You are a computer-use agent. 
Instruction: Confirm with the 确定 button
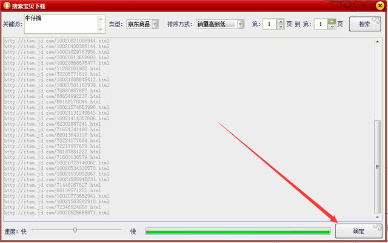click(x=358, y=231)
